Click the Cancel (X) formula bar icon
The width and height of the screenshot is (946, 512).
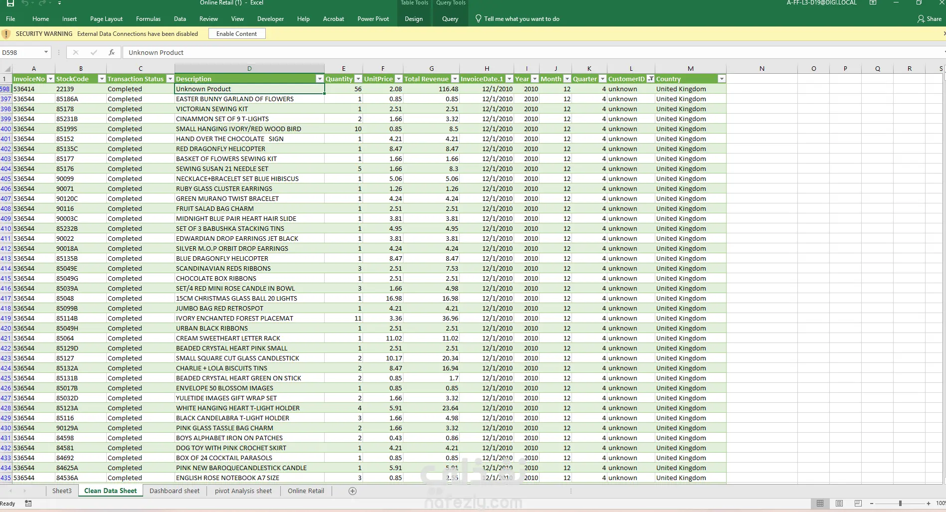click(x=76, y=52)
